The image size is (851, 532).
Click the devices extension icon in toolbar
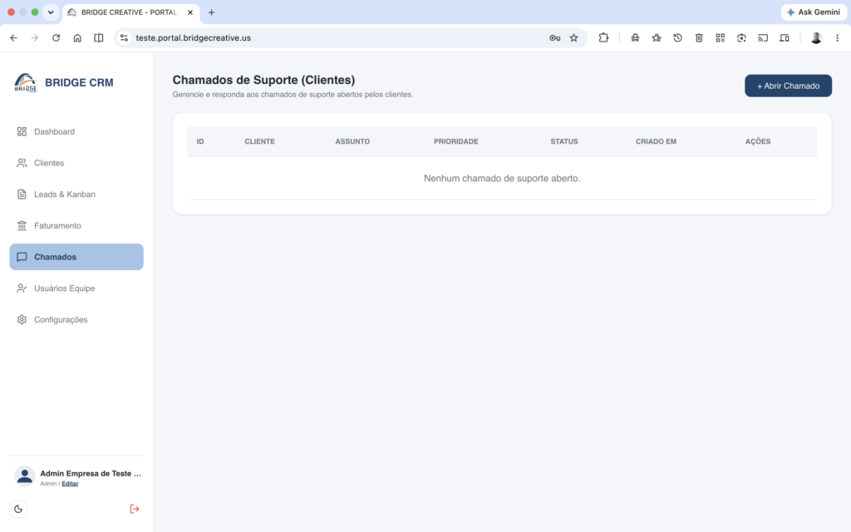coord(785,38)
